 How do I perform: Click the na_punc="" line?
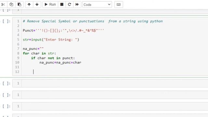click(x=33, y=49)
